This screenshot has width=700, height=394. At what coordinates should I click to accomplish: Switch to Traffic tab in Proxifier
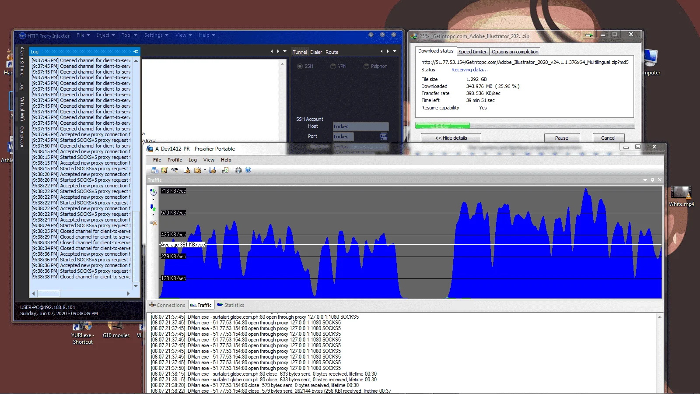201,305
